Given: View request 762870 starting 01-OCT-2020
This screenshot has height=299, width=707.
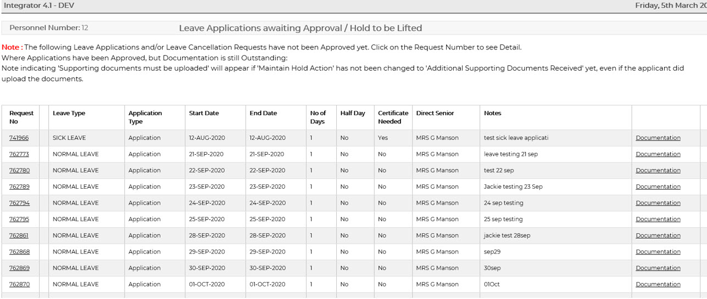Looking at the screenshot, I should click(19, 284).
